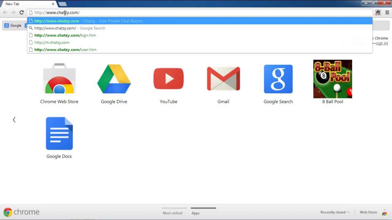Click the sign in link

coord(381,43)
